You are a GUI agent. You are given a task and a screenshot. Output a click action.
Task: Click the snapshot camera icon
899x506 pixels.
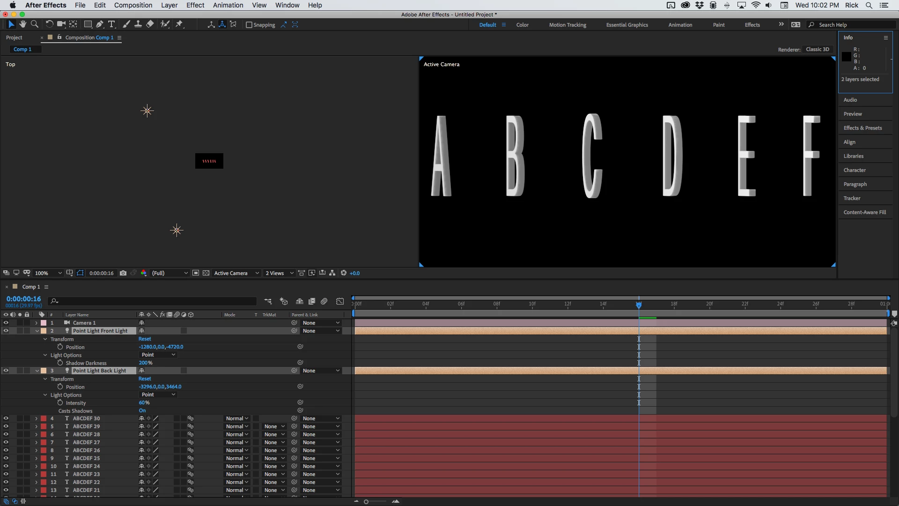[x=123, y=273]
